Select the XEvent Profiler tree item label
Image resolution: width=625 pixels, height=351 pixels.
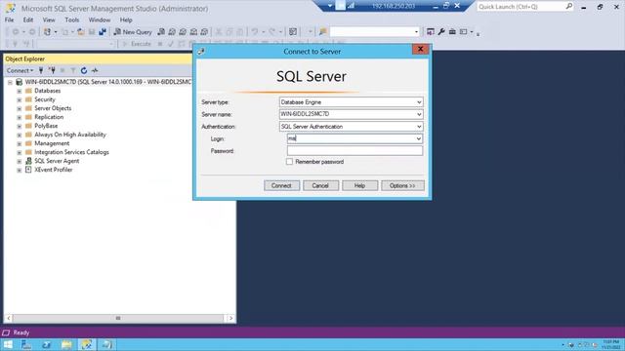tap(53, 170)
